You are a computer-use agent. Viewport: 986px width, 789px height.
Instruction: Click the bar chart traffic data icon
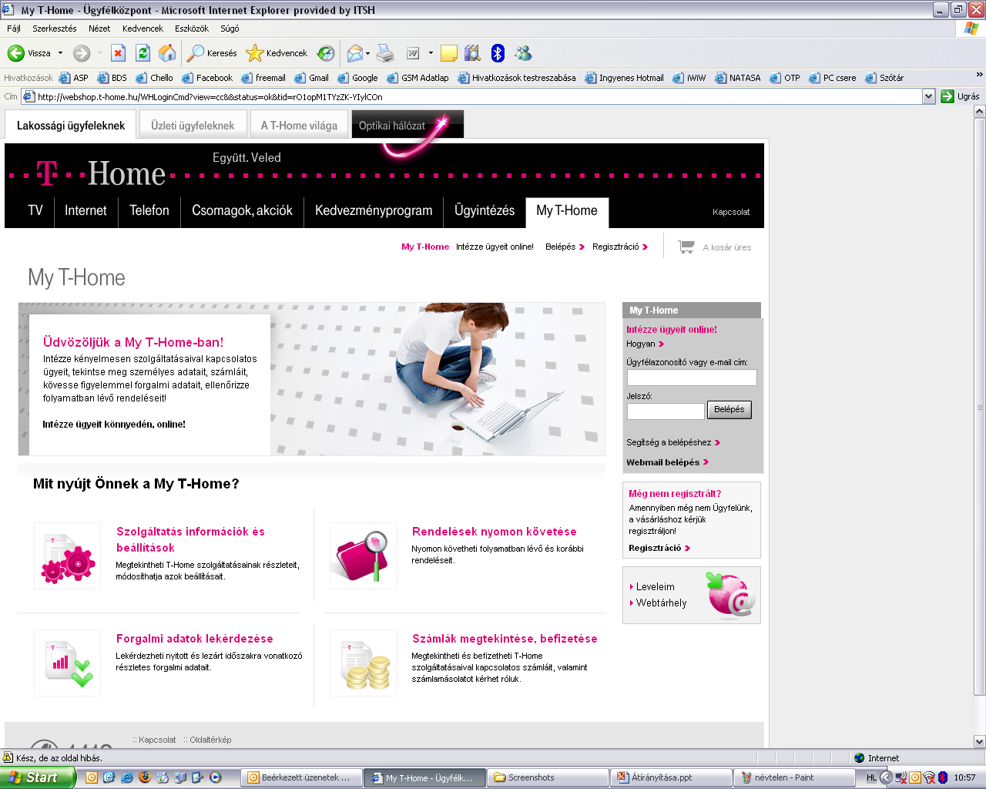pyautogui.click(x=68, y=663)
